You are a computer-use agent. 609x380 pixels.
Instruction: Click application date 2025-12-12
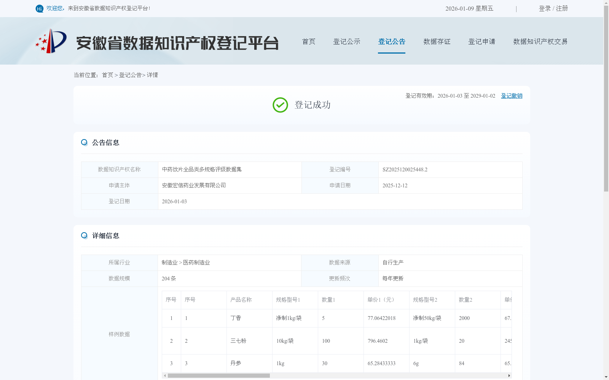coord(395,185)
